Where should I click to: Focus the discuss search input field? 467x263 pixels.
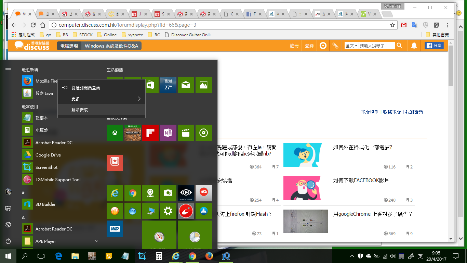click(377, 46)
